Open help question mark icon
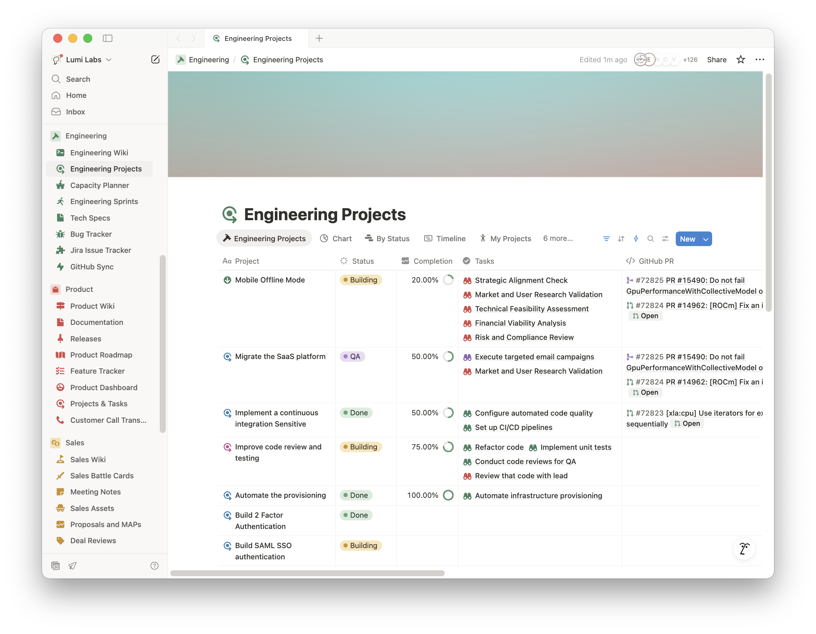 154,566
